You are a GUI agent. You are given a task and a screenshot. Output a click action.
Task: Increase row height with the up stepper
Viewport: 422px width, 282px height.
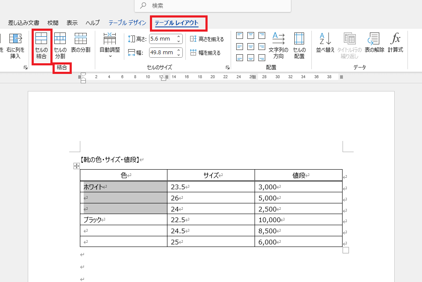[x=179, y=36]
